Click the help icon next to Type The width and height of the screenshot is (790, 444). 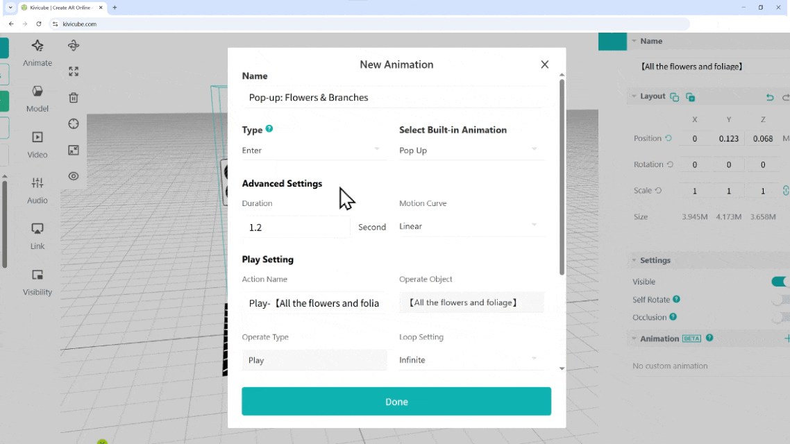coord(269,129)
